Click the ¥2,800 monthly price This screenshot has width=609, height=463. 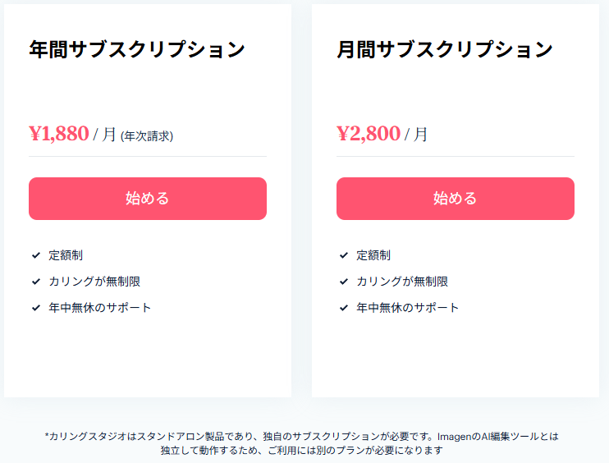[369, 134]
